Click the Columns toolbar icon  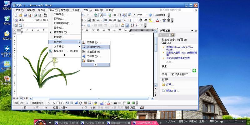[115, 15]
